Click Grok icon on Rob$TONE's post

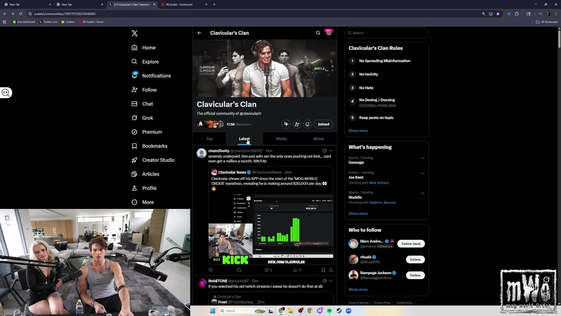click(x=324, y=281)
